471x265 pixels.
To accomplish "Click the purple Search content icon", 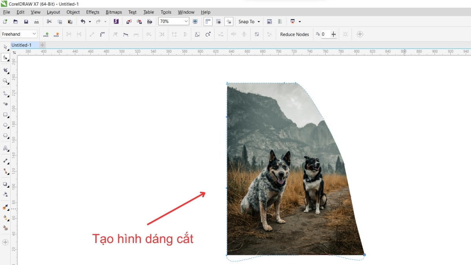I will (116, 22).
